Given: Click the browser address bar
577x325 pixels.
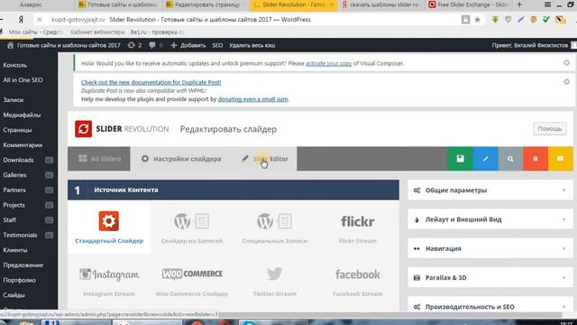Looking at the screenshot, I should coord(254,20).
